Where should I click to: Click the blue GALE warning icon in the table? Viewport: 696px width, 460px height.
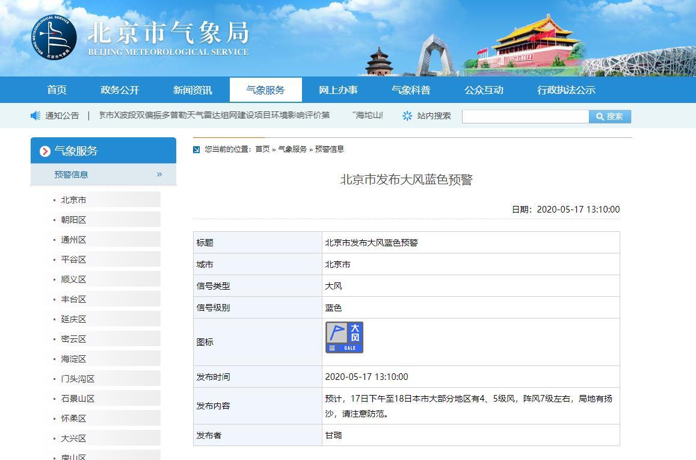[345, 338]
